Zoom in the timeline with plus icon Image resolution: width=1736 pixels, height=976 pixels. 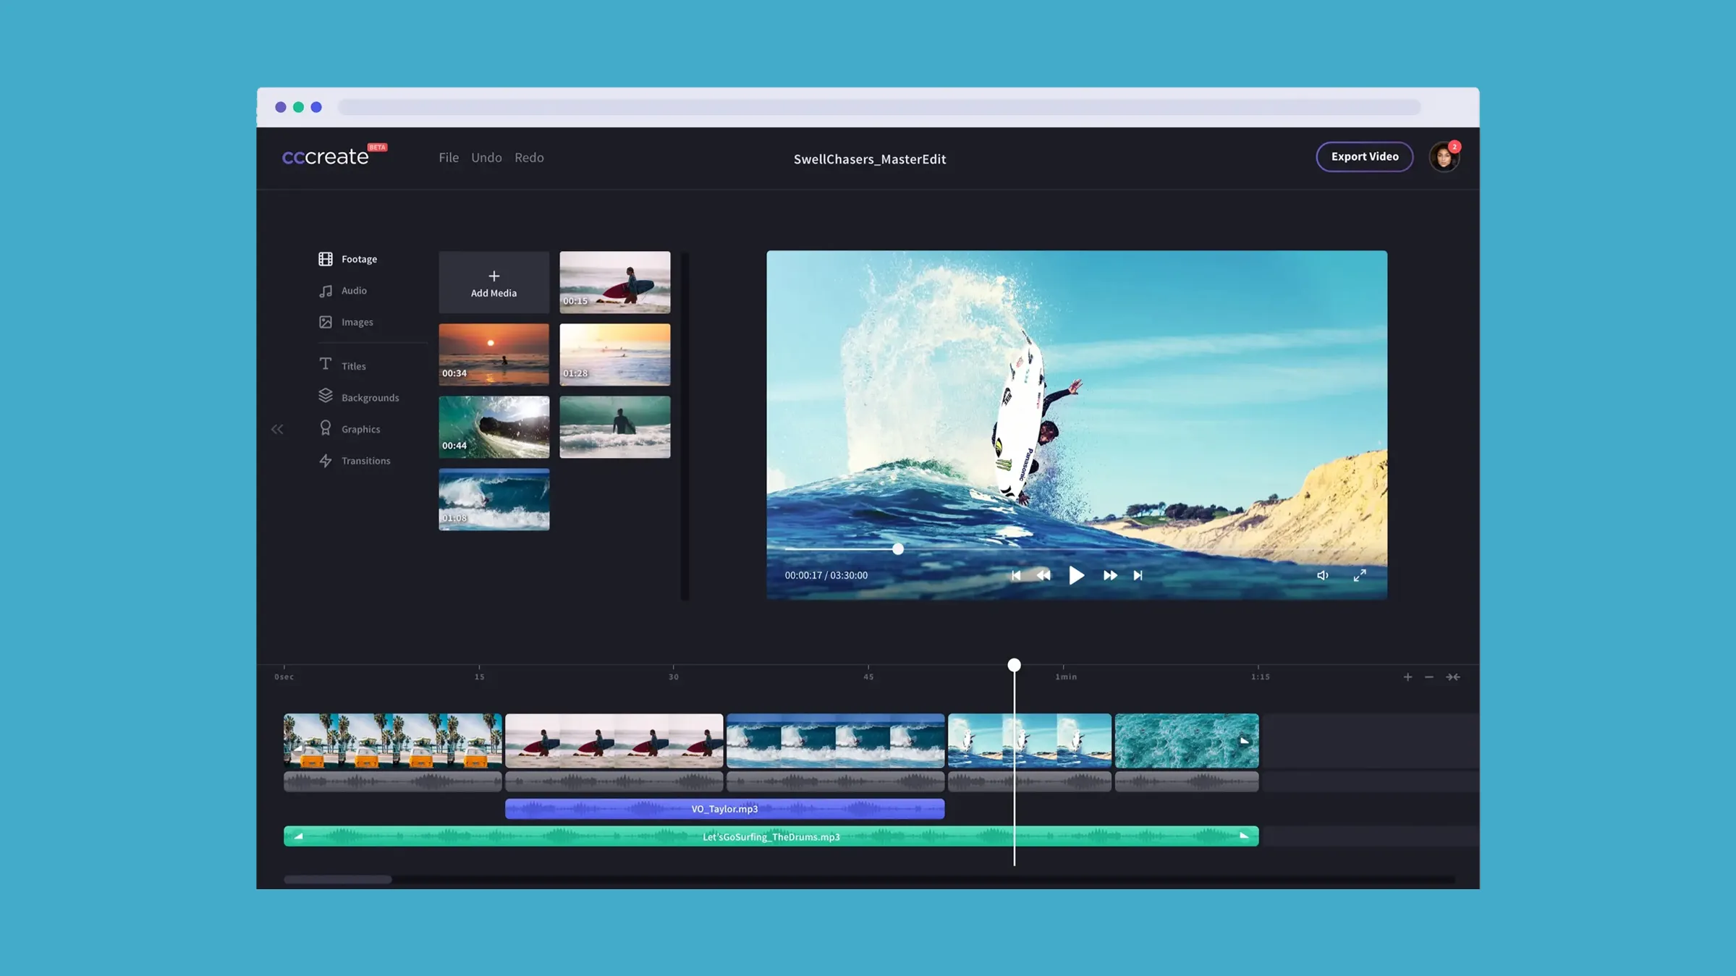tap(1407, 676)
